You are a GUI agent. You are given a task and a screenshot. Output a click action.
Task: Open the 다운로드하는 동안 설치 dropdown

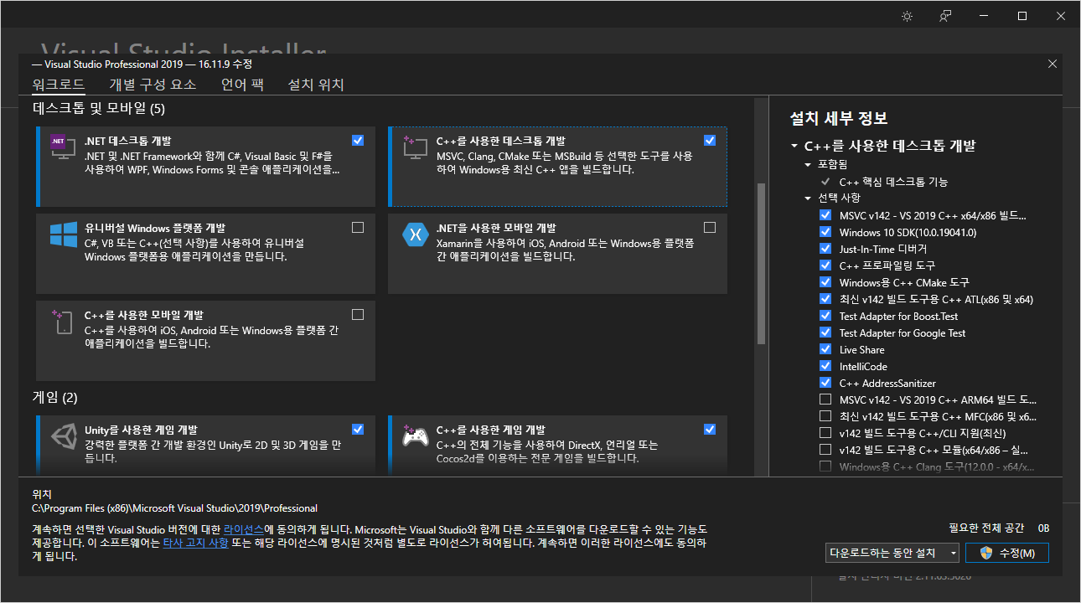pos(892,553)
